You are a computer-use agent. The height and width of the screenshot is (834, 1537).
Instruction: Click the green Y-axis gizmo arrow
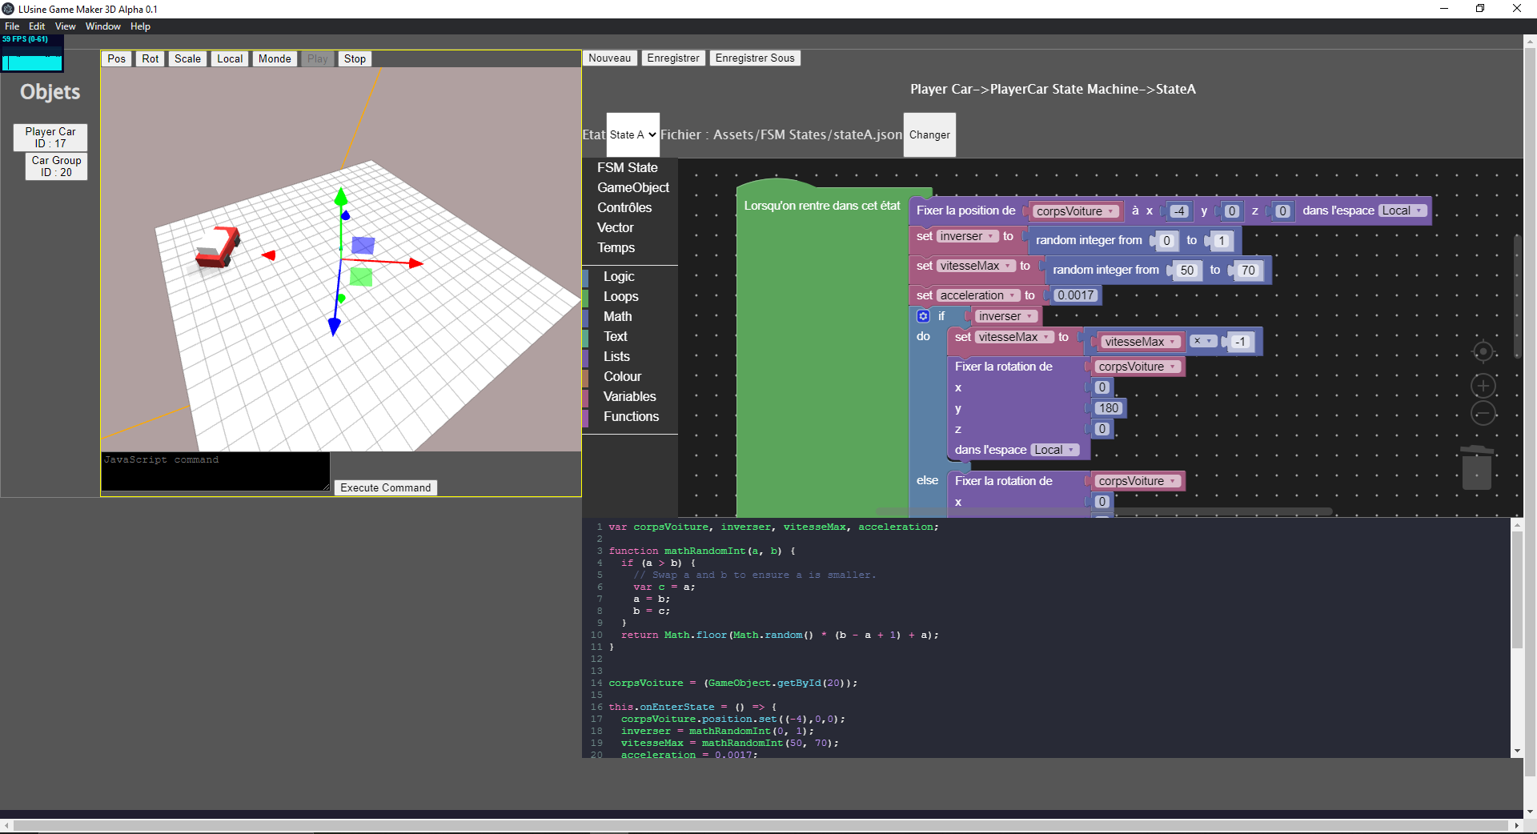(x=341, y=196)
